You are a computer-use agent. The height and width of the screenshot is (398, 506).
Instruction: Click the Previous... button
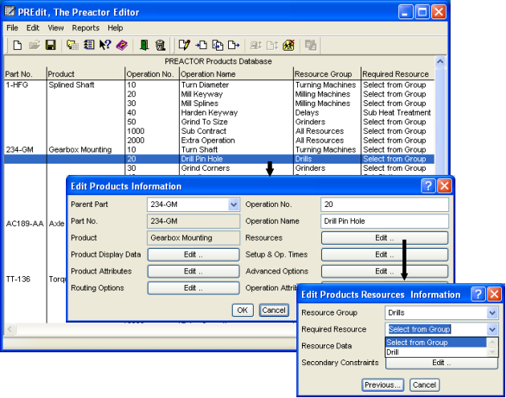[382, 385]
